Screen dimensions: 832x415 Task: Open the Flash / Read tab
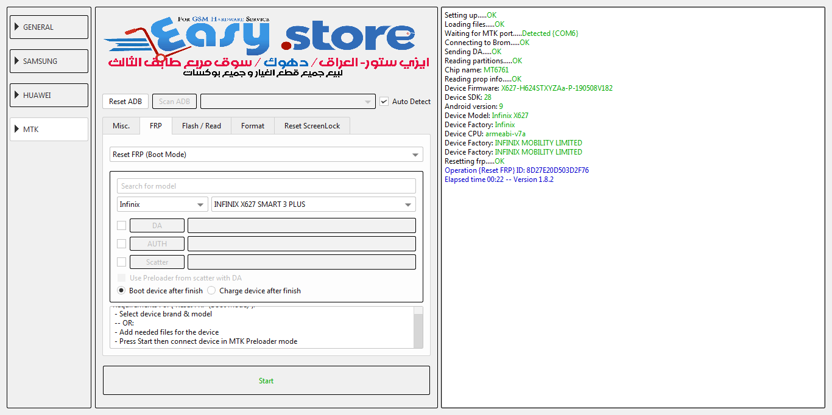coord(202,125)
